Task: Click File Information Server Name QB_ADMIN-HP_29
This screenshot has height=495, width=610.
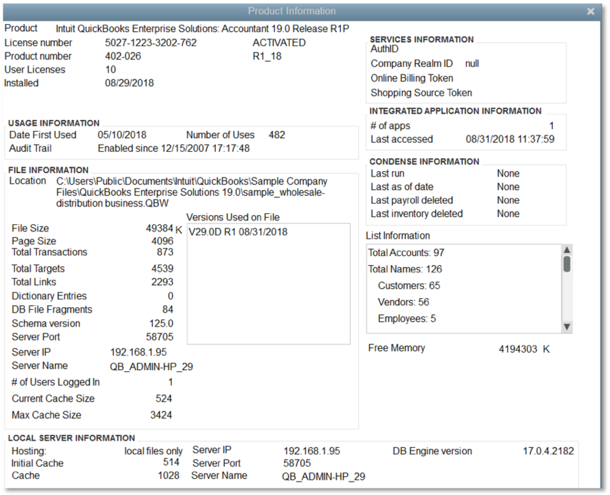Action: point(151,367)
